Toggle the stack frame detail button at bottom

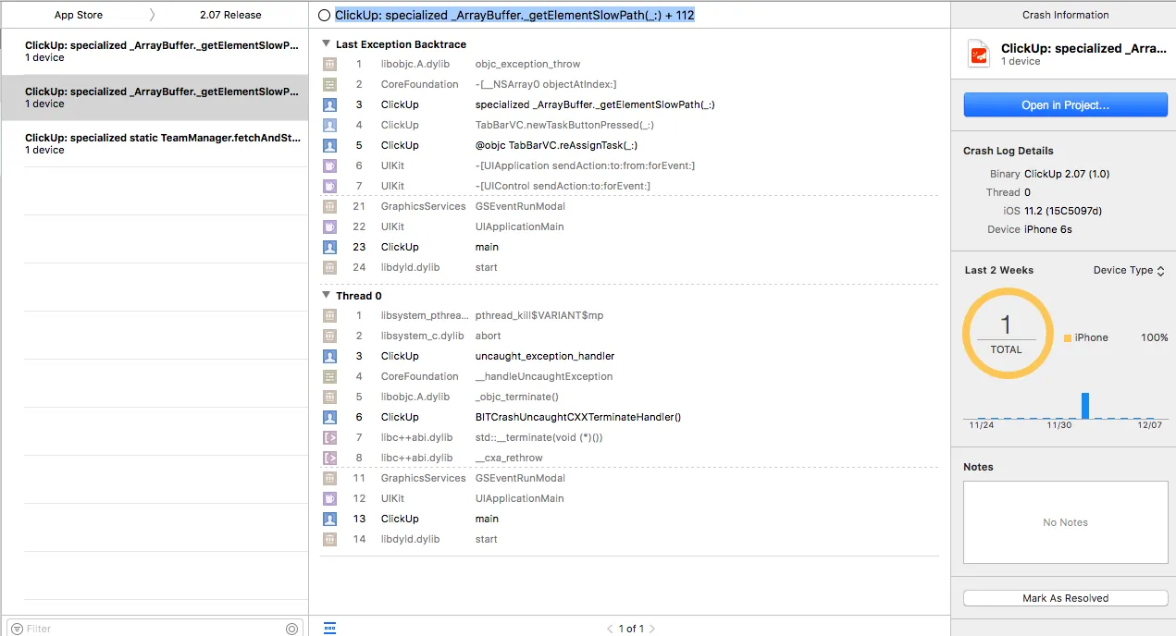point(330,629)
